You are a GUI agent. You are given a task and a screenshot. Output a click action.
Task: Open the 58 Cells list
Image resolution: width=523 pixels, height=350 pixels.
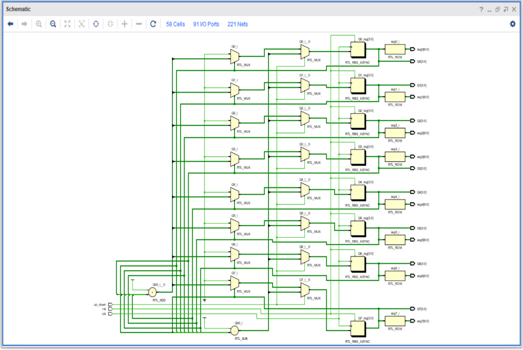pyautogui.click(x=175, y=24)
